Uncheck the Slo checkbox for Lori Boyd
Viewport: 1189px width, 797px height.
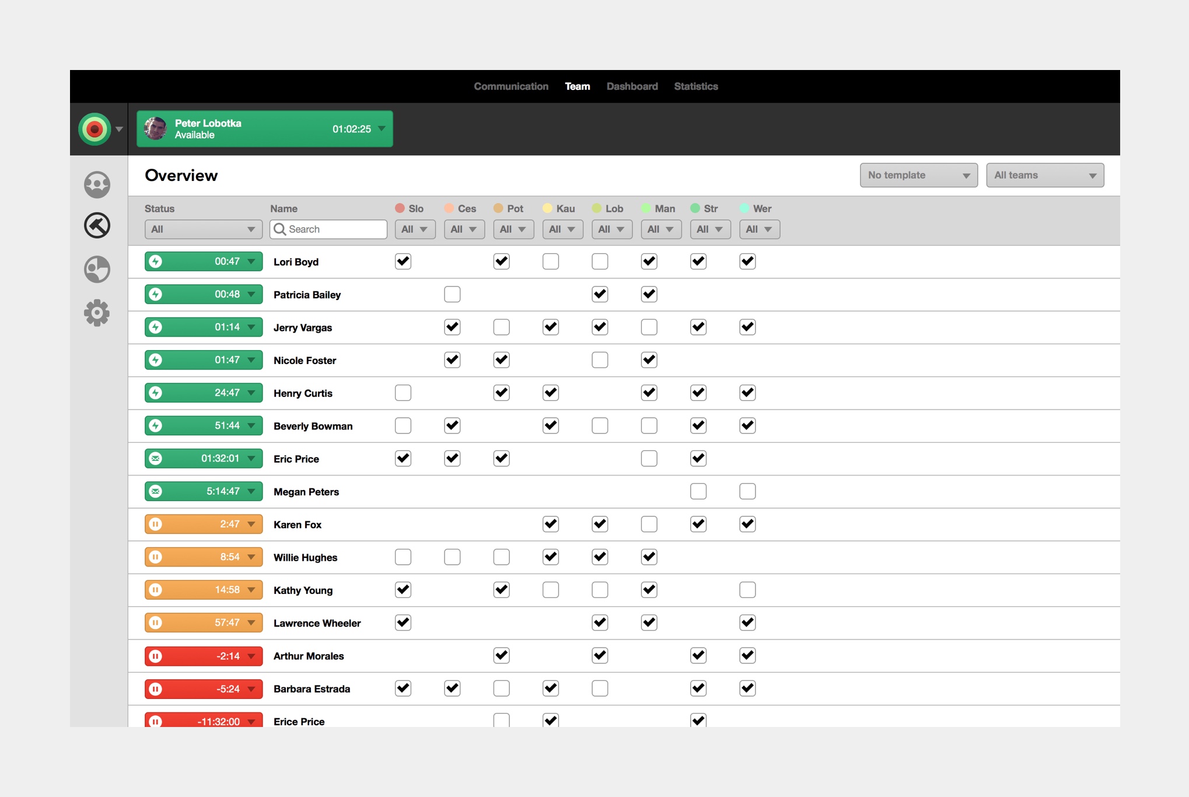pyautogui.click(x=403, y=261)
